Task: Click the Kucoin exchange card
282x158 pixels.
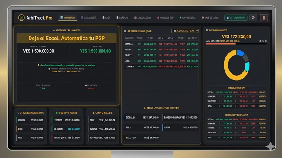Action: [x=30, y=120]
